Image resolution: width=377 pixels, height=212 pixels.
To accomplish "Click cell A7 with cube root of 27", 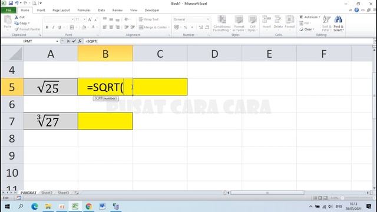I will (51, 121).
